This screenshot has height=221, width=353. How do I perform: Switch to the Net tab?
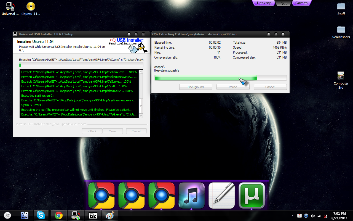point(283,3)
